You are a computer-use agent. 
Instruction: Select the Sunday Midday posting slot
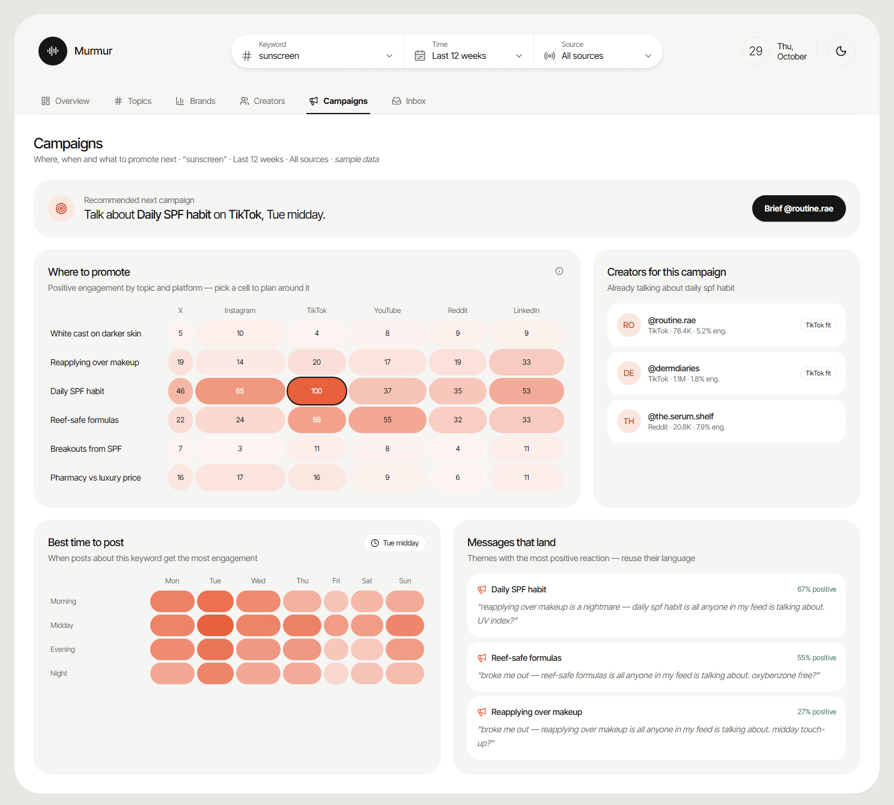tap(405, 625)
